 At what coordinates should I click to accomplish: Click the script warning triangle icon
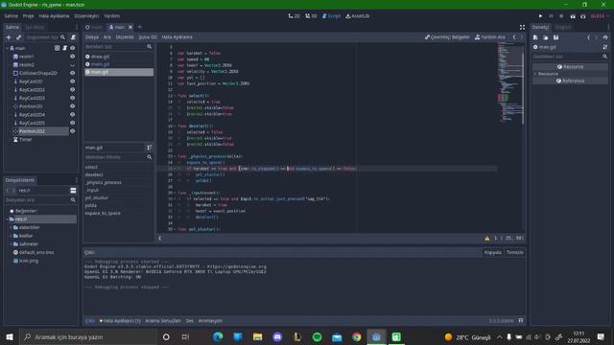coord(487,238)
